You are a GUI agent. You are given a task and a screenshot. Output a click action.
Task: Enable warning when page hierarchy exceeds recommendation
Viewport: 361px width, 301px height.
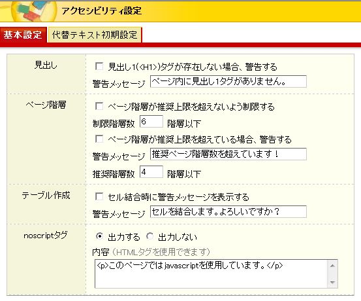pos(99,139)
